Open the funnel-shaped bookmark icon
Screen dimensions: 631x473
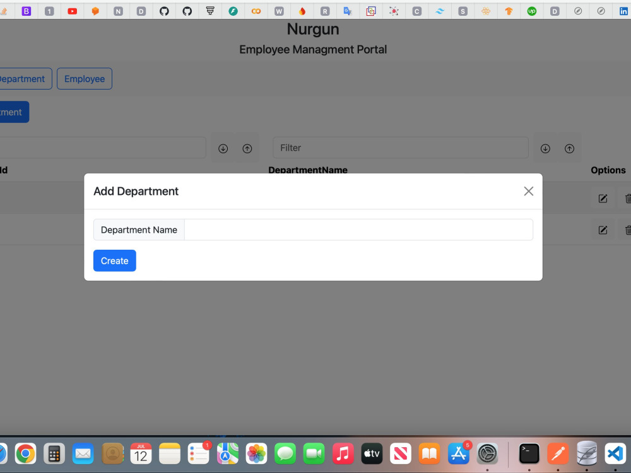point(210,11)
